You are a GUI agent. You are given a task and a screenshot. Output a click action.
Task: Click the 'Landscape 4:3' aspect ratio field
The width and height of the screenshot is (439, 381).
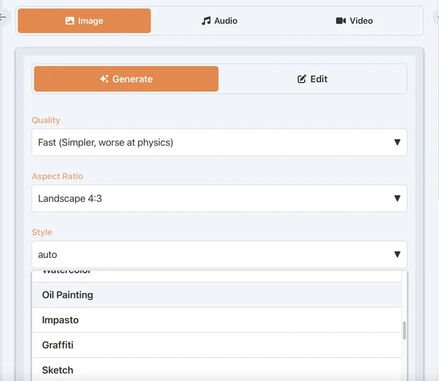coord(212,199)
